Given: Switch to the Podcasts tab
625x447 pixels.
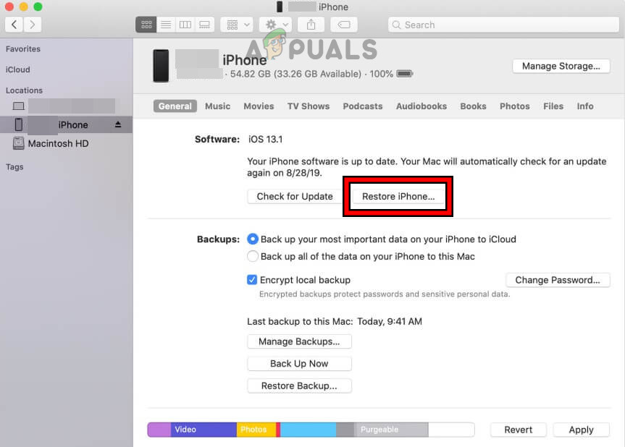Looking at the screenshot, I should (362, 106).
